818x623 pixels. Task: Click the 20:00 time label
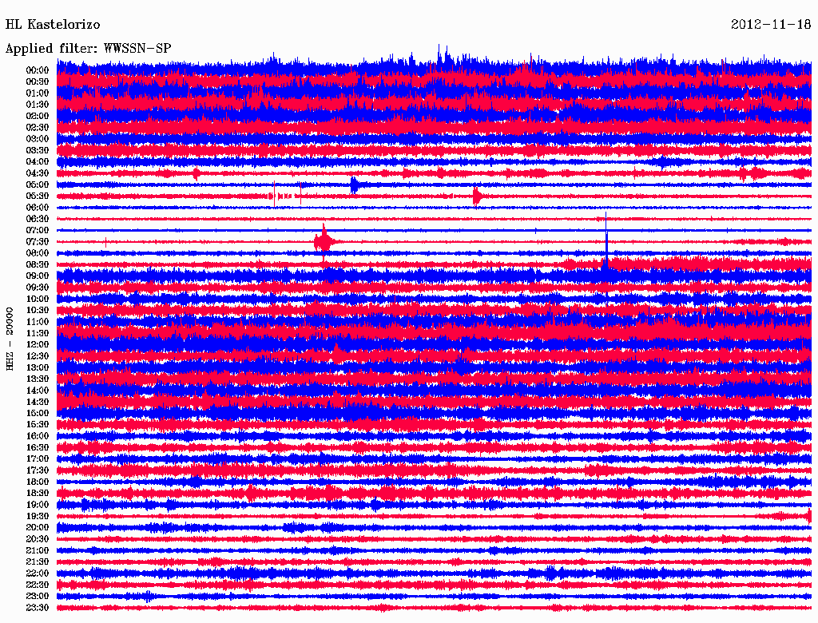click(x=38, y=528)
